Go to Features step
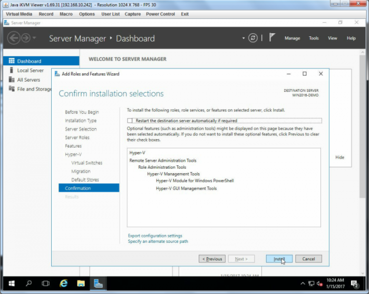Screen dimensions: 369x294 [x=73, y=146]
